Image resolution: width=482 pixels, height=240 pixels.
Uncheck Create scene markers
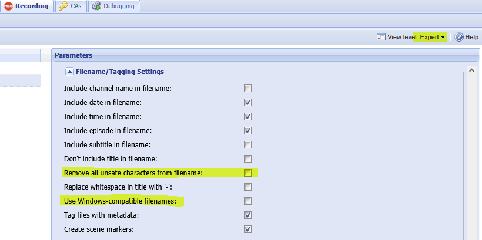click(248, 229)
